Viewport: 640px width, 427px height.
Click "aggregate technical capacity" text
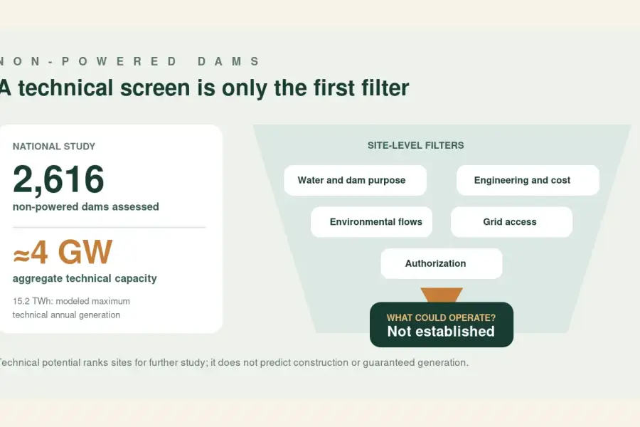point(85,278)
